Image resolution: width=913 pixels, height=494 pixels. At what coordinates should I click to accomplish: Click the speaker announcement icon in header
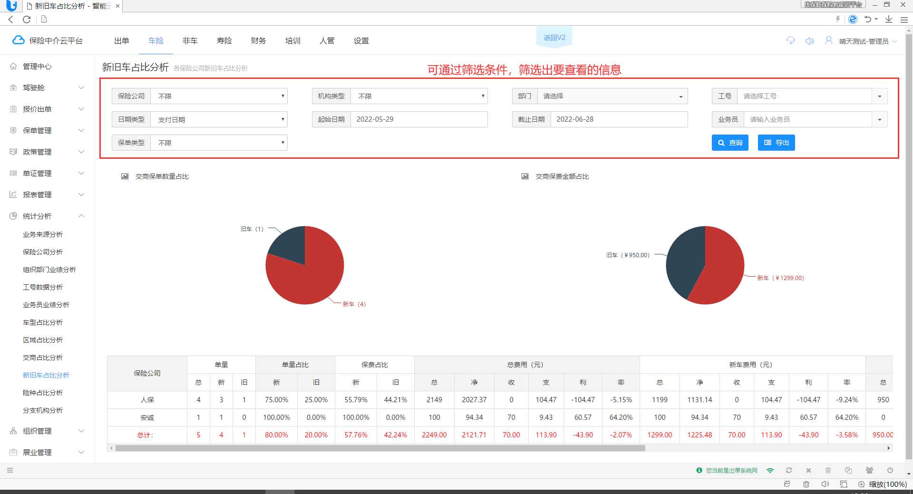(809, 41)
